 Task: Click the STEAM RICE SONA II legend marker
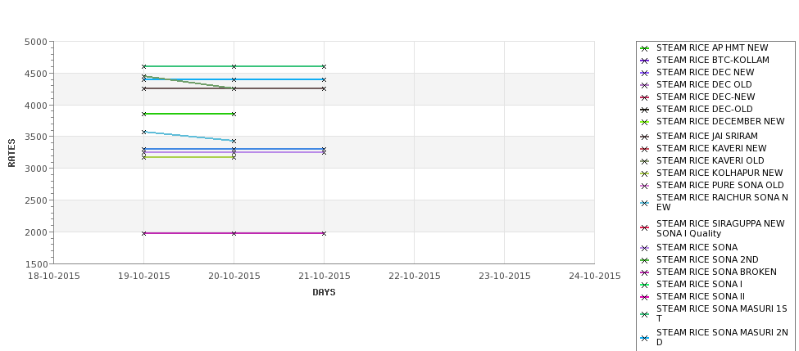tap(645, 297)
